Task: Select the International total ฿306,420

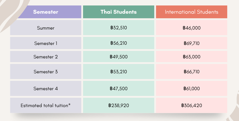Action: tap(192, 105)
